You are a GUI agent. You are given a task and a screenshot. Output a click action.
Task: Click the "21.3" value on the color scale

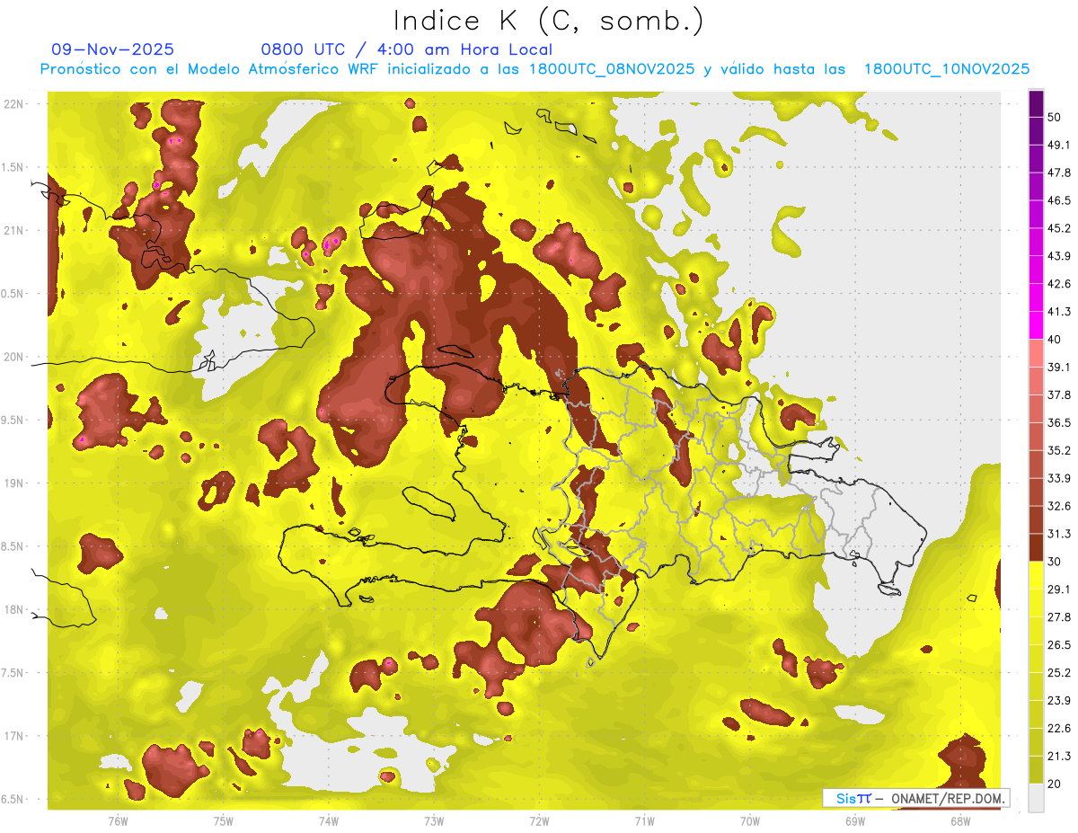1059,757
